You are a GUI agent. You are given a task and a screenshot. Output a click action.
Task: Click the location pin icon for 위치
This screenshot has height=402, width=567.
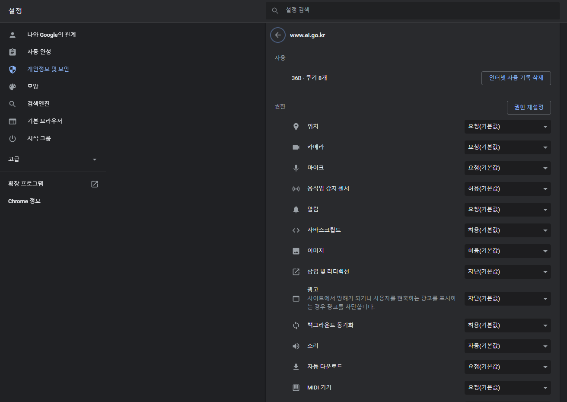pos(296,127)
